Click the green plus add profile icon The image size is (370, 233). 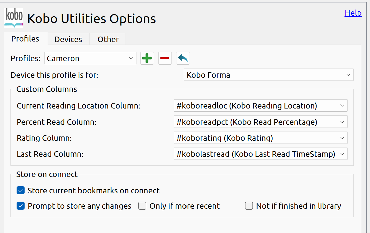click(x=147, y=58)
